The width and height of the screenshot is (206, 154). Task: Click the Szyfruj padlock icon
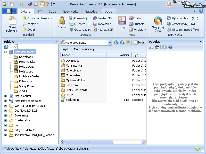(62, 21)
